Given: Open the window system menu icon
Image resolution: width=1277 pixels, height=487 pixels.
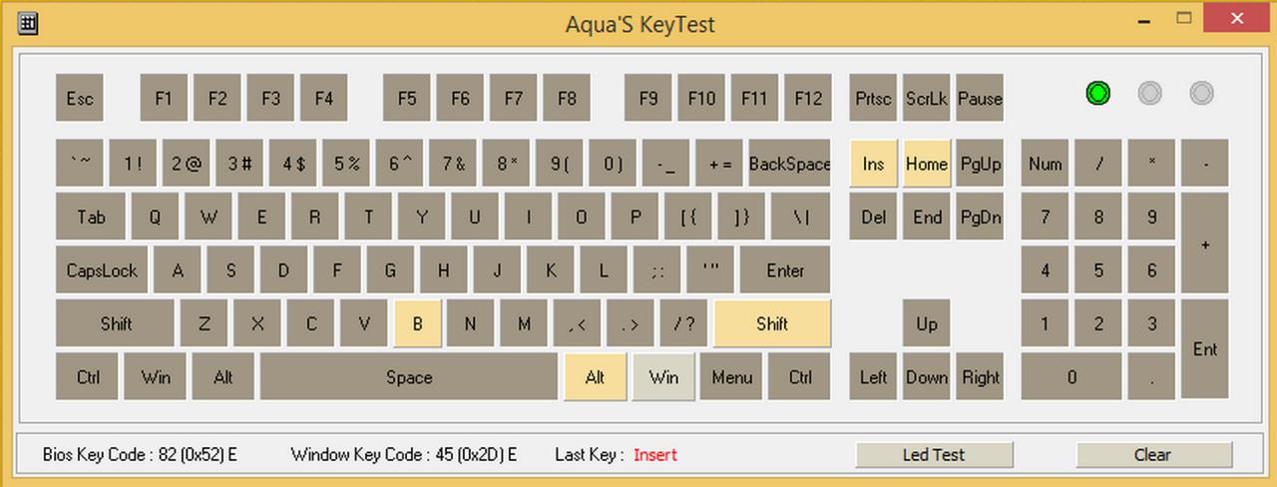Looking at the screenshot, I should (28, 23).
